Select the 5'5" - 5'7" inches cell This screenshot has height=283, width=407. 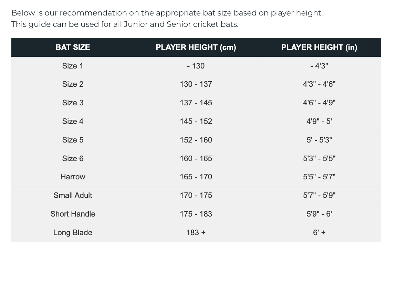point(319,177)
